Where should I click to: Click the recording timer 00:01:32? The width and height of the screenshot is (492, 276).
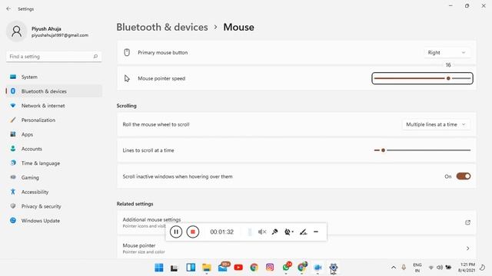pyautogui.click(x=222, y=232)
